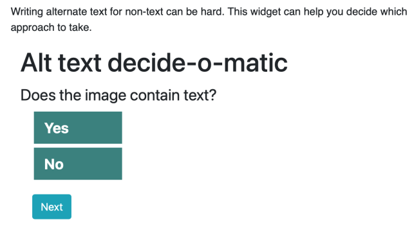Screen dimensions: 412x231
Task: Click the intro paragraph about alternate text
Action: 209,19
